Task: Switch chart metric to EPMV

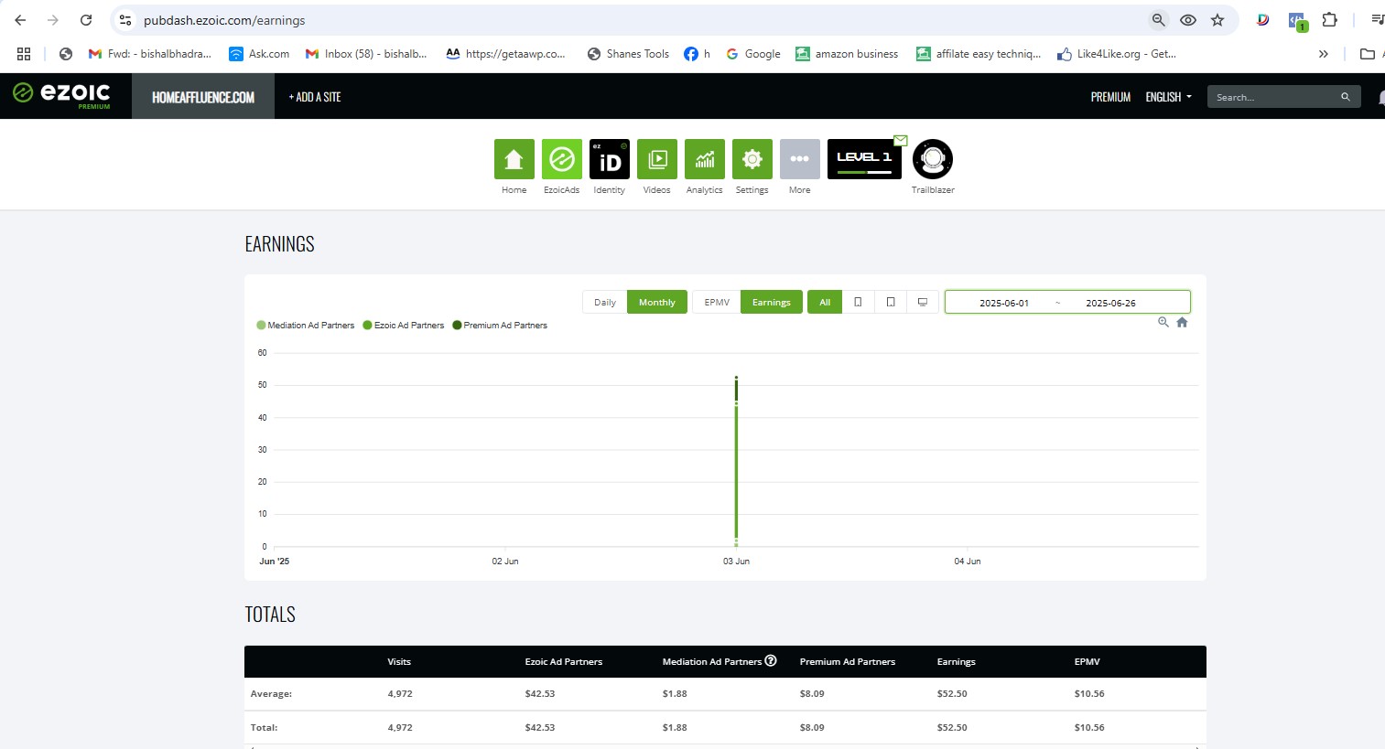Action: tap(717, 302)
